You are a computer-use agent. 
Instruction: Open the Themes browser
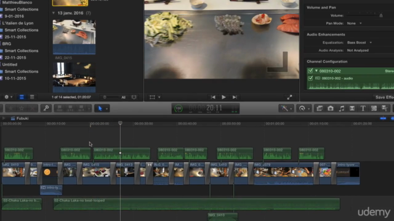click(x=384, y=108)
